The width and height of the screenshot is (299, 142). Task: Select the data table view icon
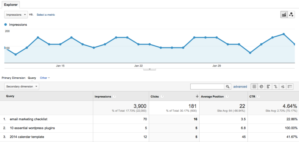[x=254, y=87]
